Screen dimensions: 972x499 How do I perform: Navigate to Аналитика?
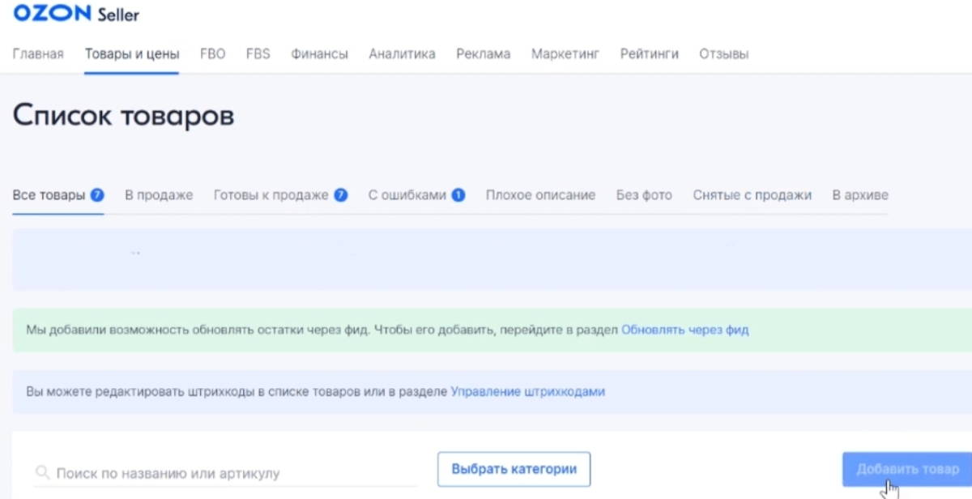(402, 53)
